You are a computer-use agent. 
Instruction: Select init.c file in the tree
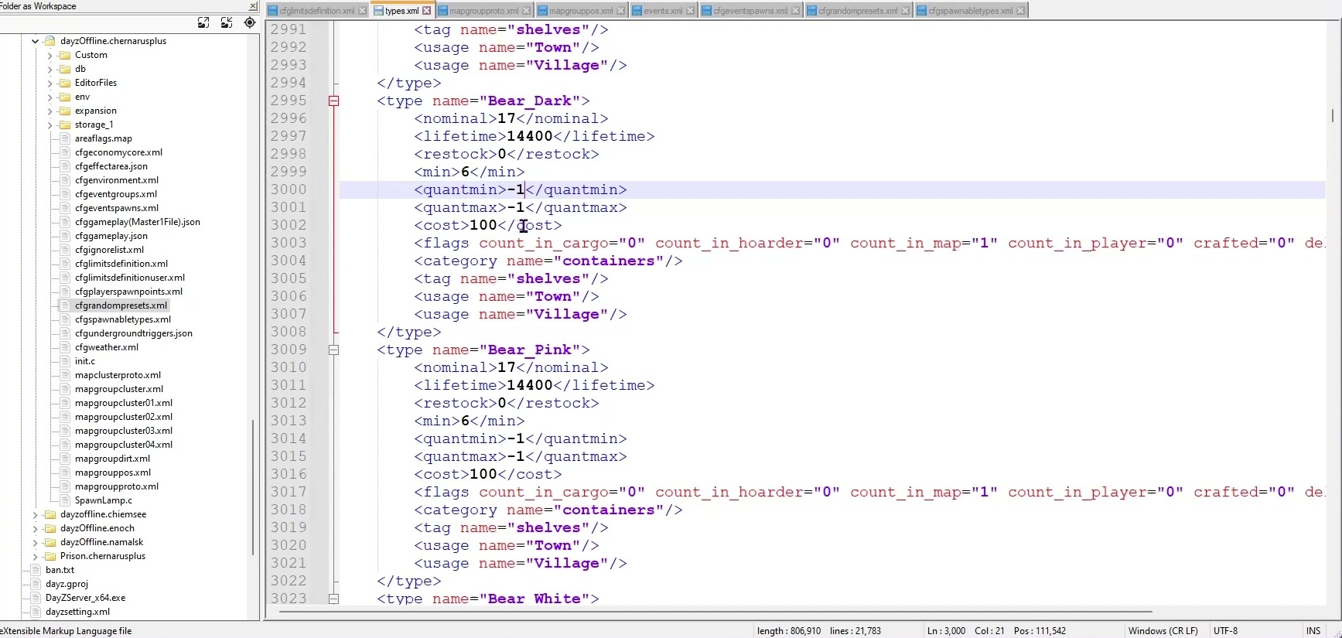pos(85,361)
